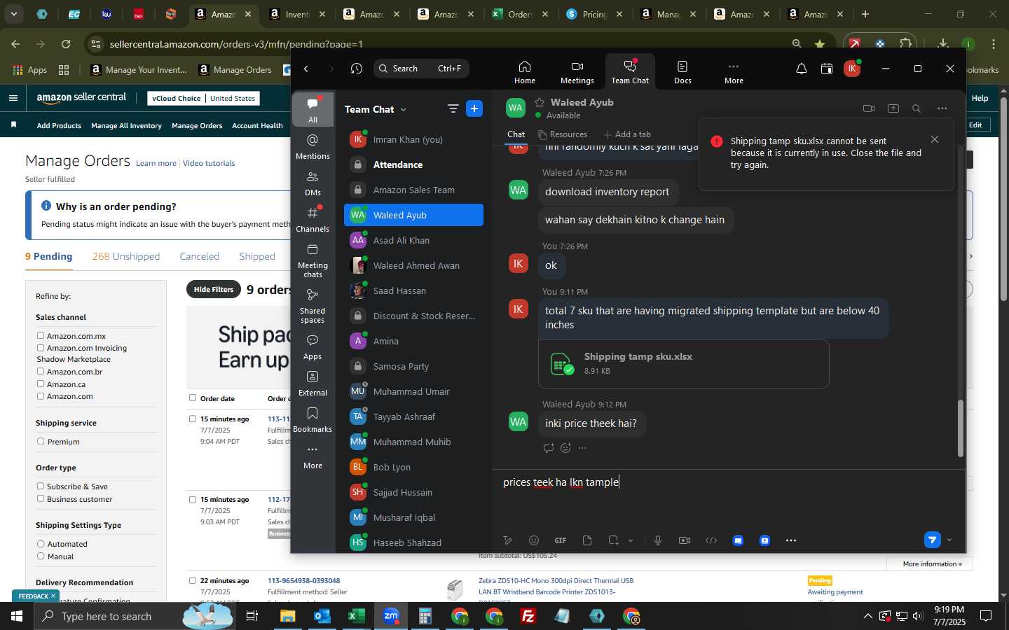This screenshot has width=1009, height=630.
Task: Open the history clock icon in Zoom
Action: (x=357, y=69)
